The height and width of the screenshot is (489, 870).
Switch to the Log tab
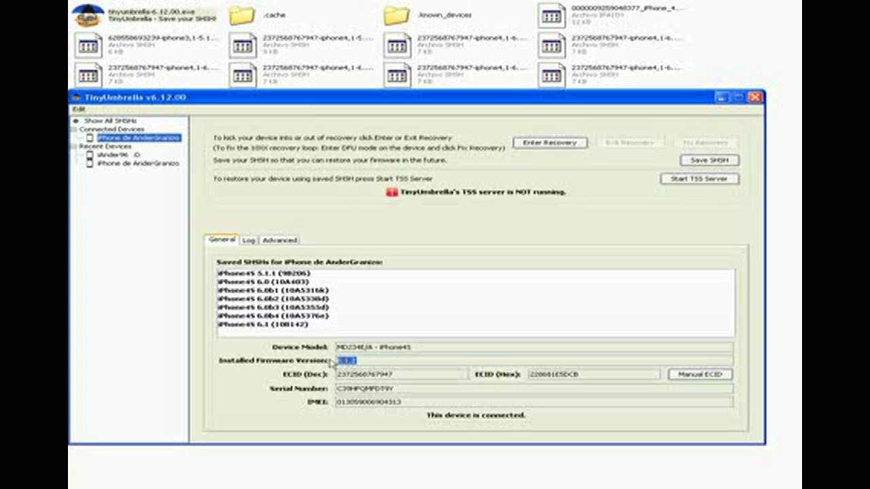[249, 240]
